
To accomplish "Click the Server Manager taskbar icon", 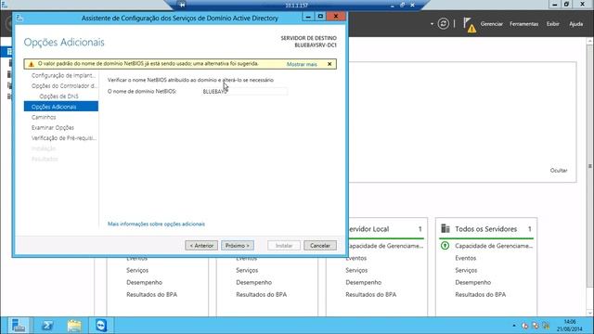I will pyautogui.click(x=19, y=326).
